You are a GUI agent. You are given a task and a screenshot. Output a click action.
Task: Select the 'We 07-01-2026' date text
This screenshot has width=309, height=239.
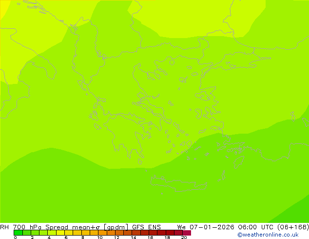[x=206, y=227]
